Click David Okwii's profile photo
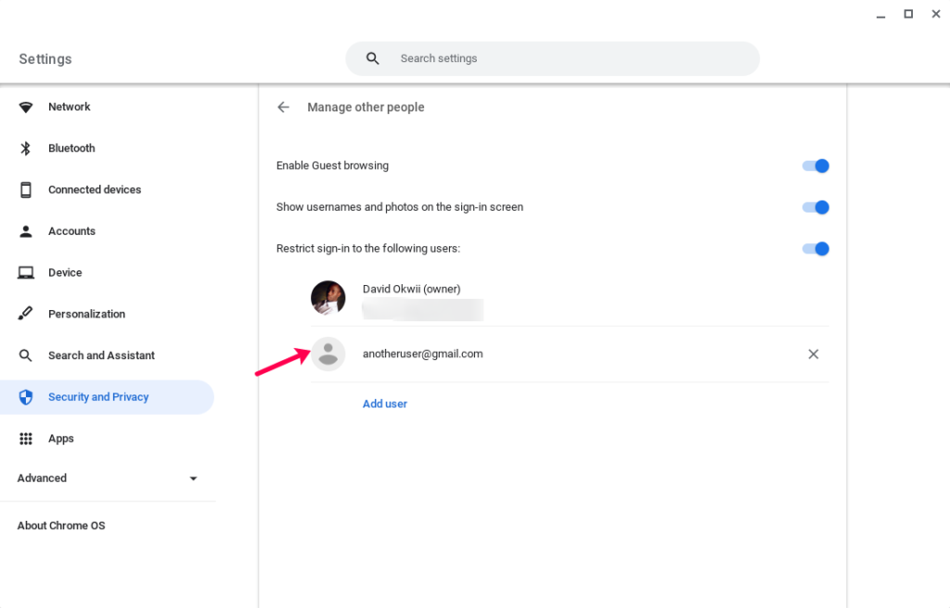950x608 pixels. pyautogui.click(x=327, y=298)
